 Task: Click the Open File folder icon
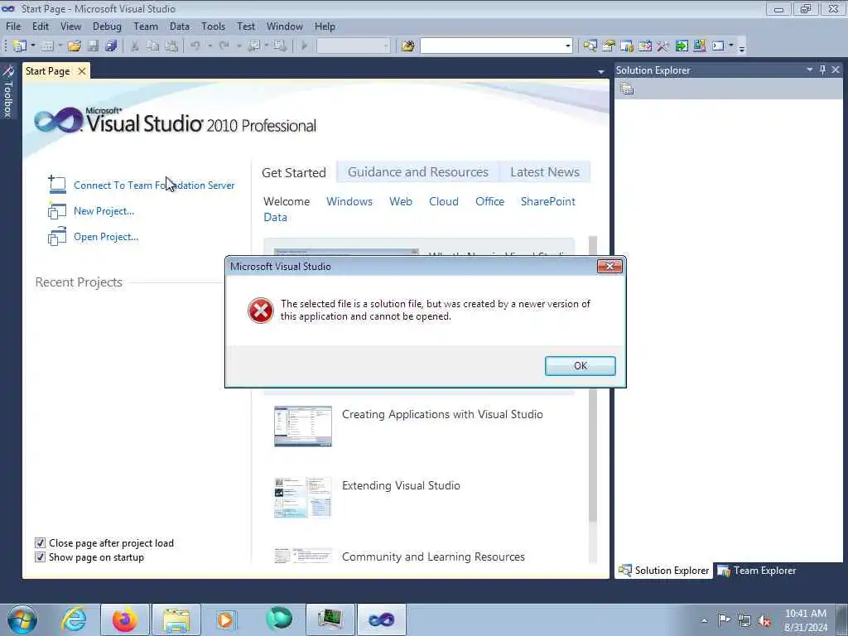pyautogui.click(x=74, y=46)
